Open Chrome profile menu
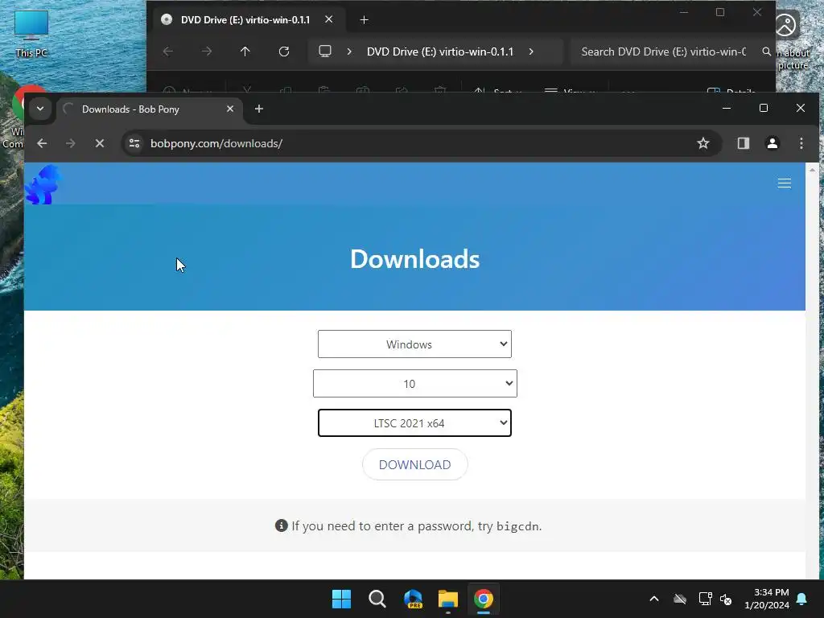This screenshot has width=824, height=618. (772, 143)
